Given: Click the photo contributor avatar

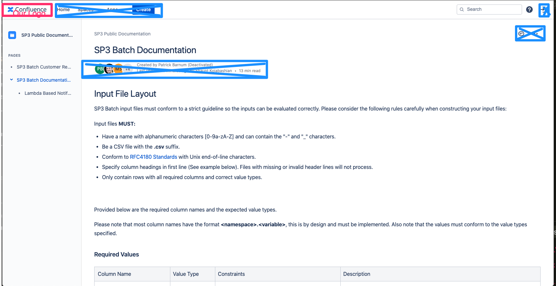Looking at the screenshot, I should (109, 69).
